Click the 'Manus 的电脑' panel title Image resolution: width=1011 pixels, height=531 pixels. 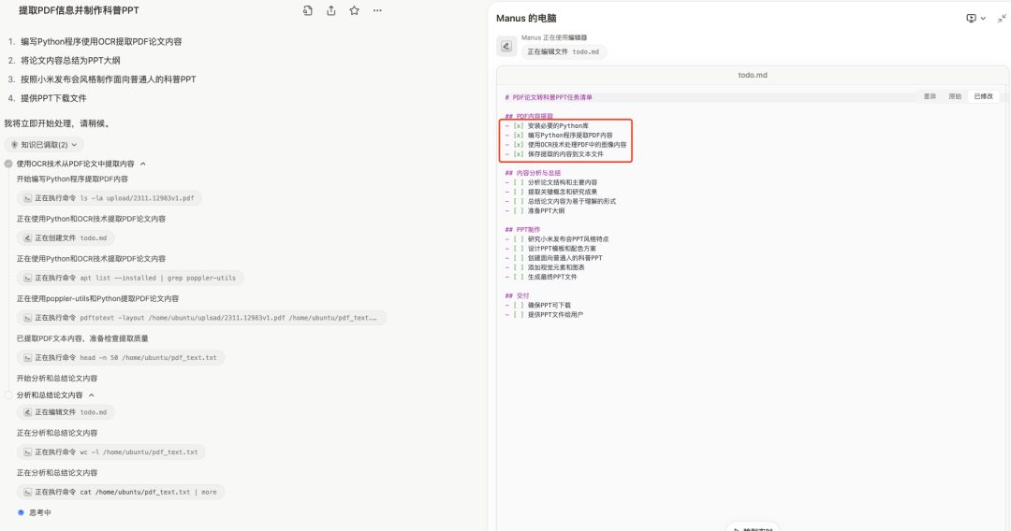pyautogui.click(x=526, y=18)
